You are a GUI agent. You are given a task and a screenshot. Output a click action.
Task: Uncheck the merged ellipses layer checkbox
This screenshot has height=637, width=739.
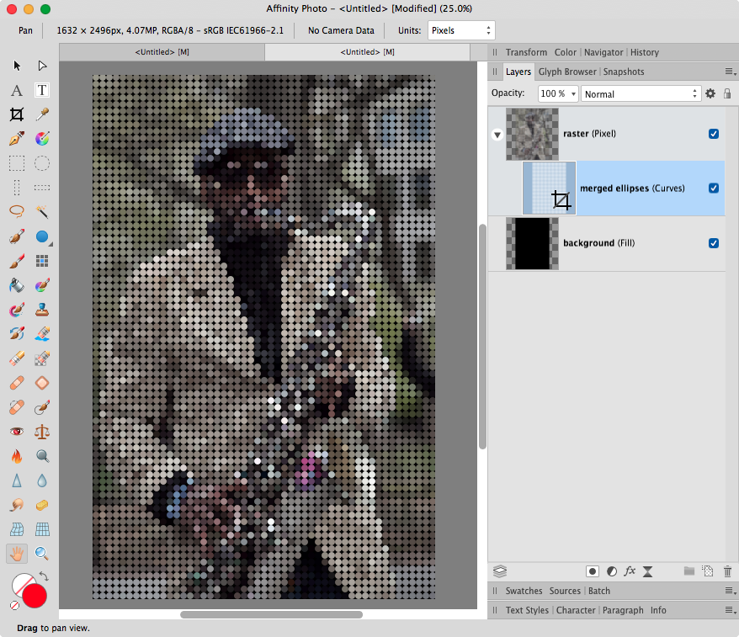(714, 188)
